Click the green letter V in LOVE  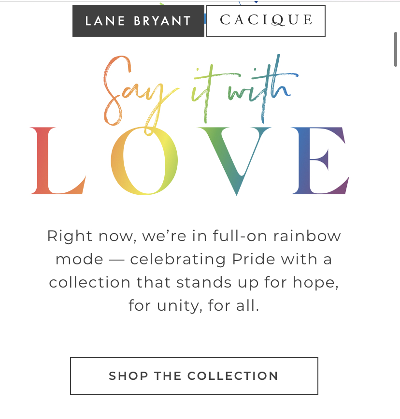tap(234, 161)
